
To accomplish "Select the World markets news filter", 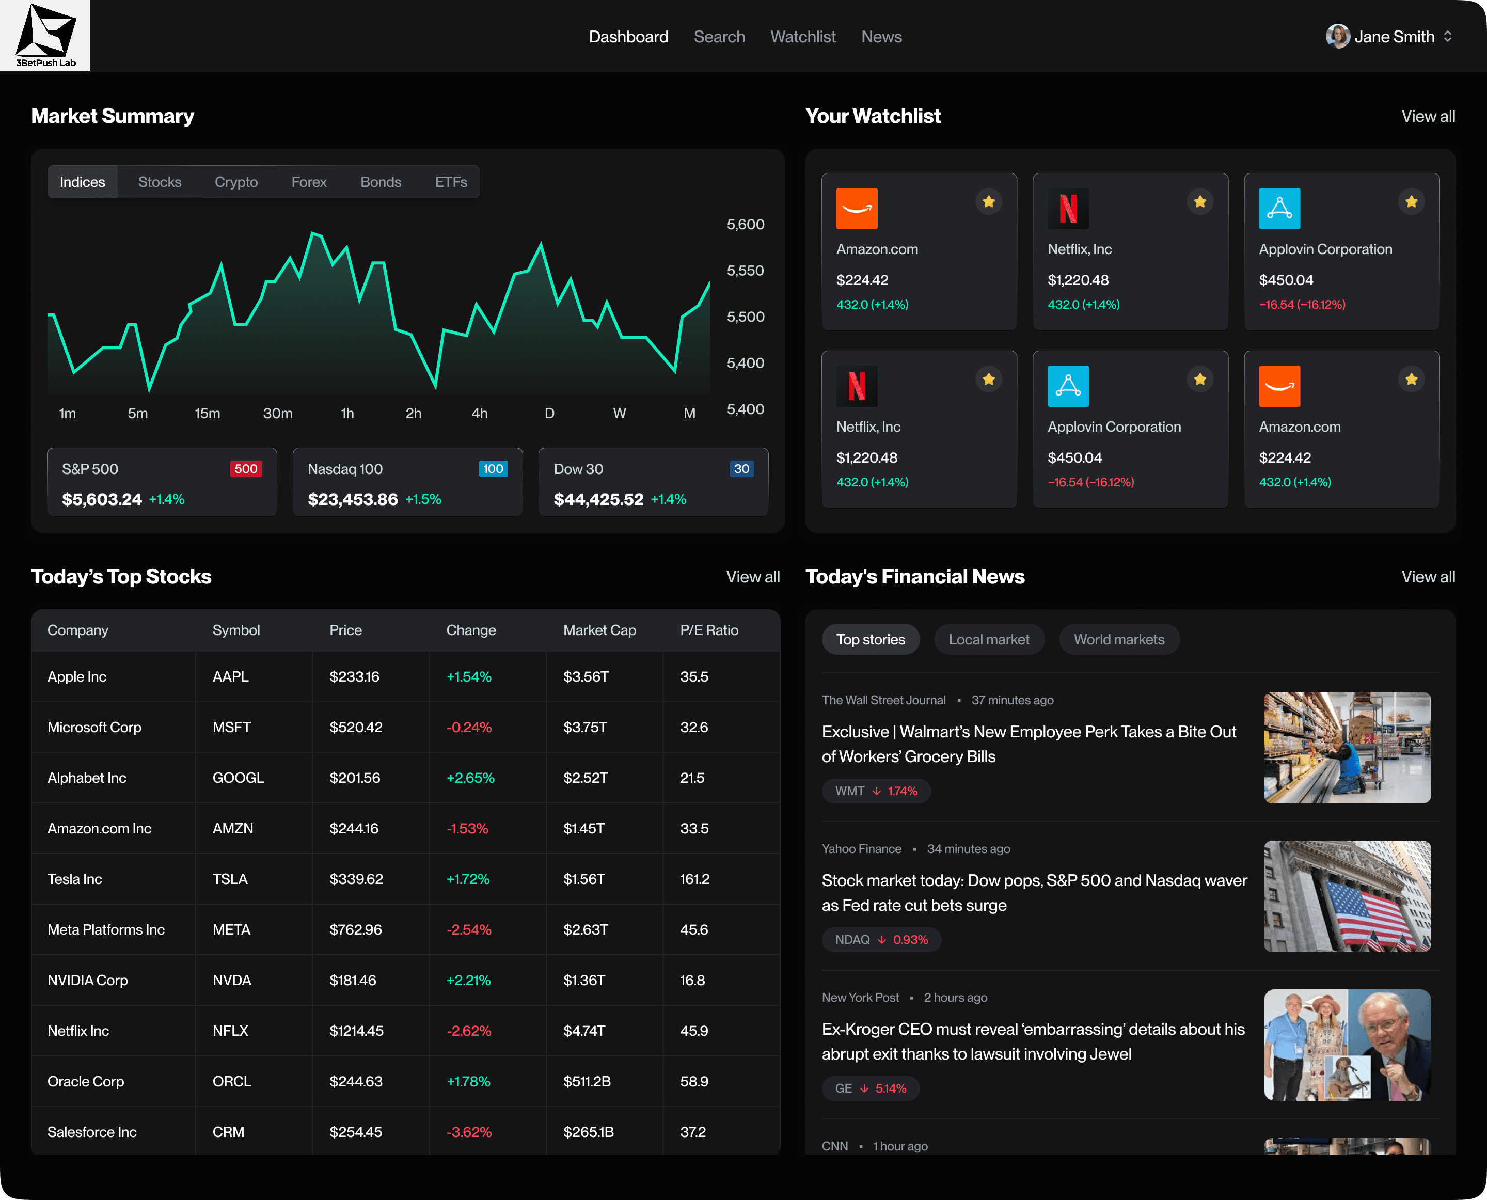I will (x=1118, y=639).
